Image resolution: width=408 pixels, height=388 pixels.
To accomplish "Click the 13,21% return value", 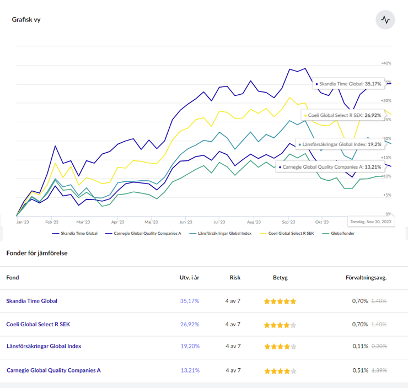I will (x=190, y=370).
